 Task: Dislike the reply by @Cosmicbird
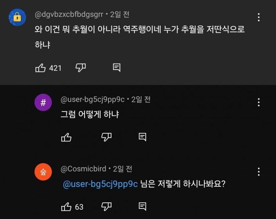(x=107, y=207)
